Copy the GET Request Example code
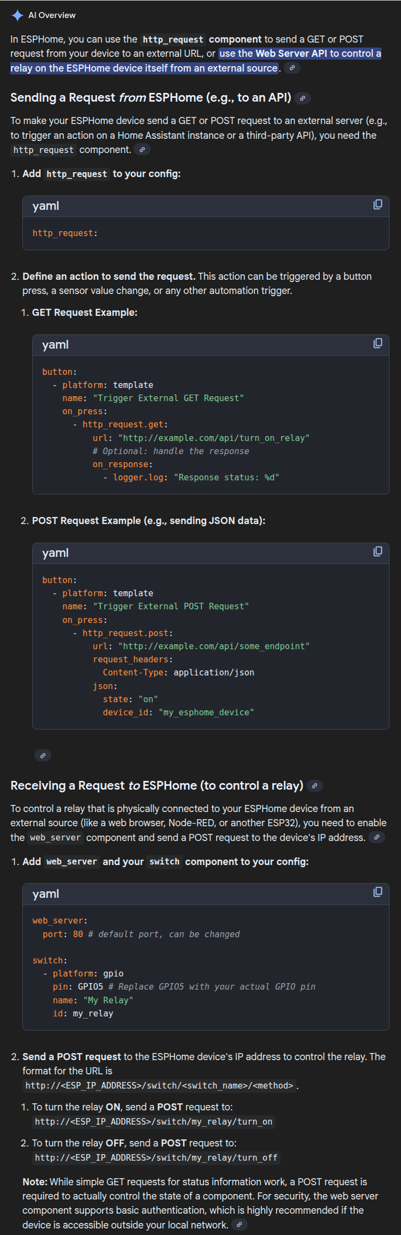This screenshot has width=401, height=1235. tap(378, 343)
